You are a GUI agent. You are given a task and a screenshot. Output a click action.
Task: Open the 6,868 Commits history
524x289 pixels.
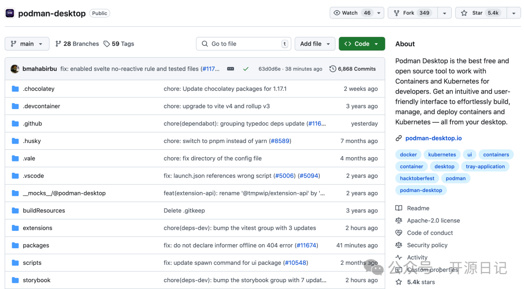pyautogui.click(x=353, y=69)
